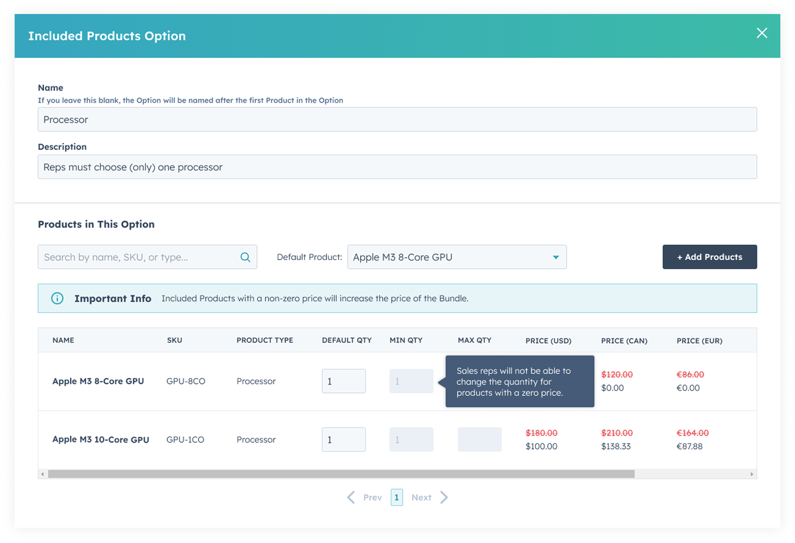Click the left arrow on the horizontal scrollbar
The image size is (795, 543).
(42, 474)
